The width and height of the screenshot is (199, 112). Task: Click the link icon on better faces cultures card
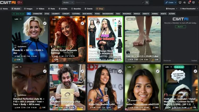[158, 71]
